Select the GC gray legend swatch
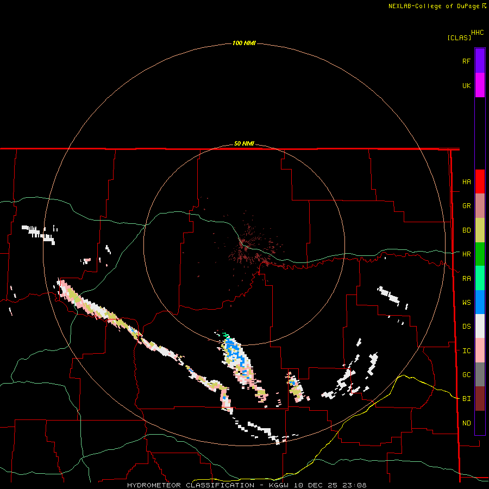 [480, 374]
